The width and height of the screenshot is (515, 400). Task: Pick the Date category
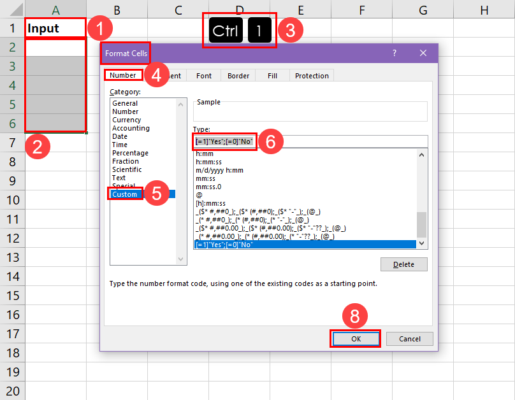coord(120,136)
